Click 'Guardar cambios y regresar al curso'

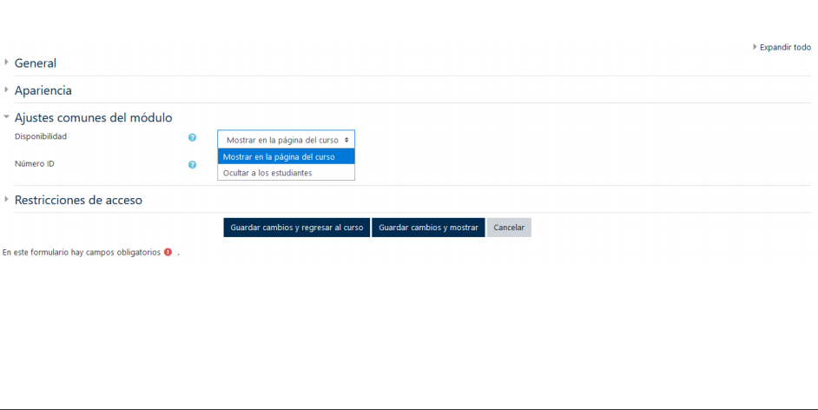tap(297, 228)
